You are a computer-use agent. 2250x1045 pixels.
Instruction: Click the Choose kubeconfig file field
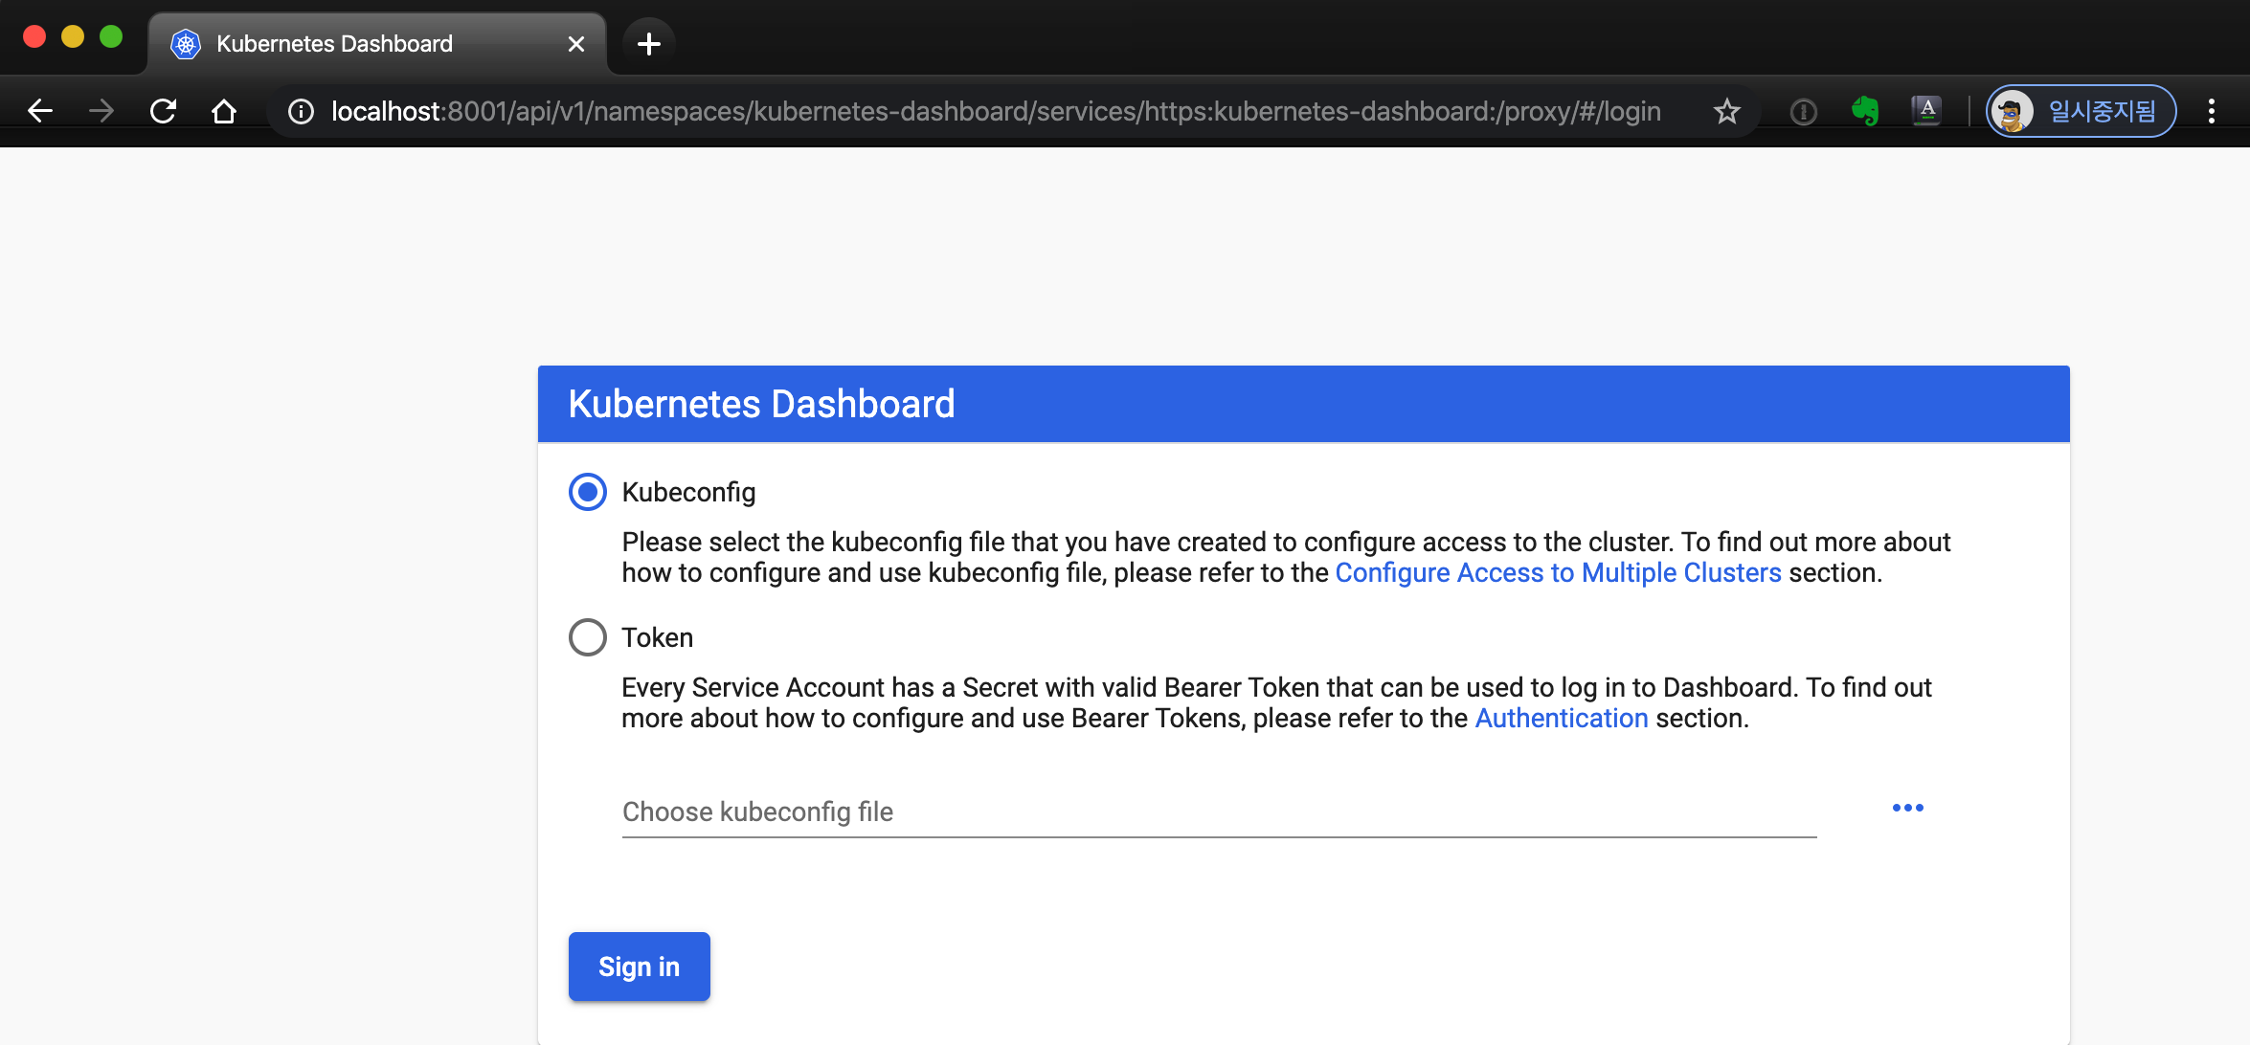pyautogui.click(x=1218, y=812)
